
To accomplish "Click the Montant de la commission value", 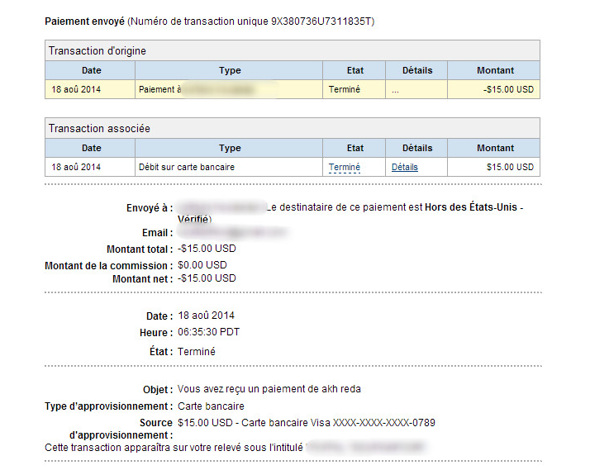I will pos(202,265).
